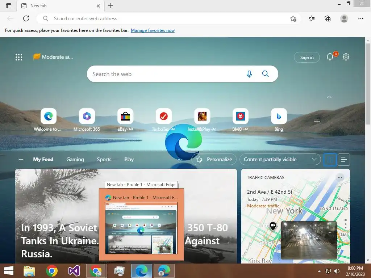The height and width of the screenshot is (278, 371).
Task: Switch feed to grid layout
Action: click(x=330, y=160)
